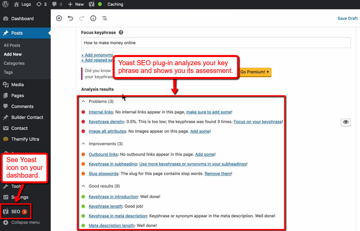Open Contact in the sidebar

click(x=25, y=128)
